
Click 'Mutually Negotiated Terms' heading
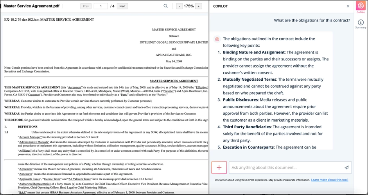[x=250, y=79]
